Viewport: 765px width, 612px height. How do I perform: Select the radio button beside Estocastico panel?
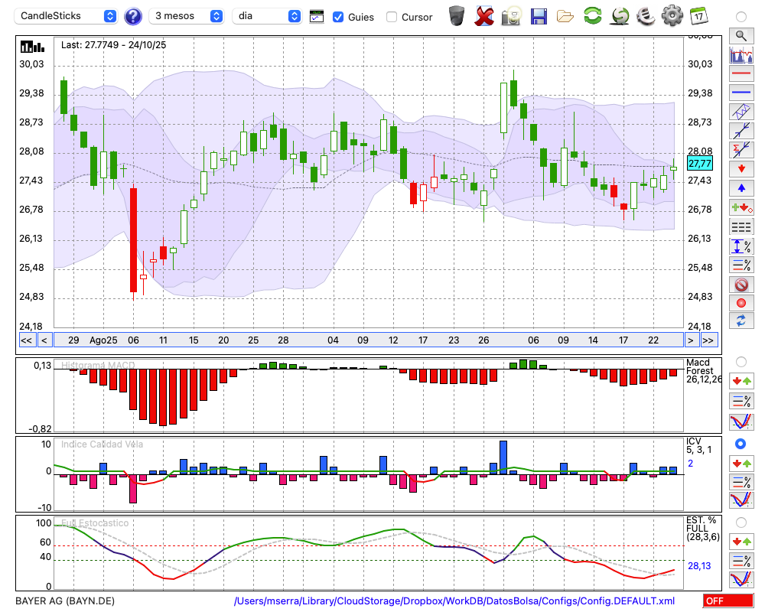click(741, 522)
